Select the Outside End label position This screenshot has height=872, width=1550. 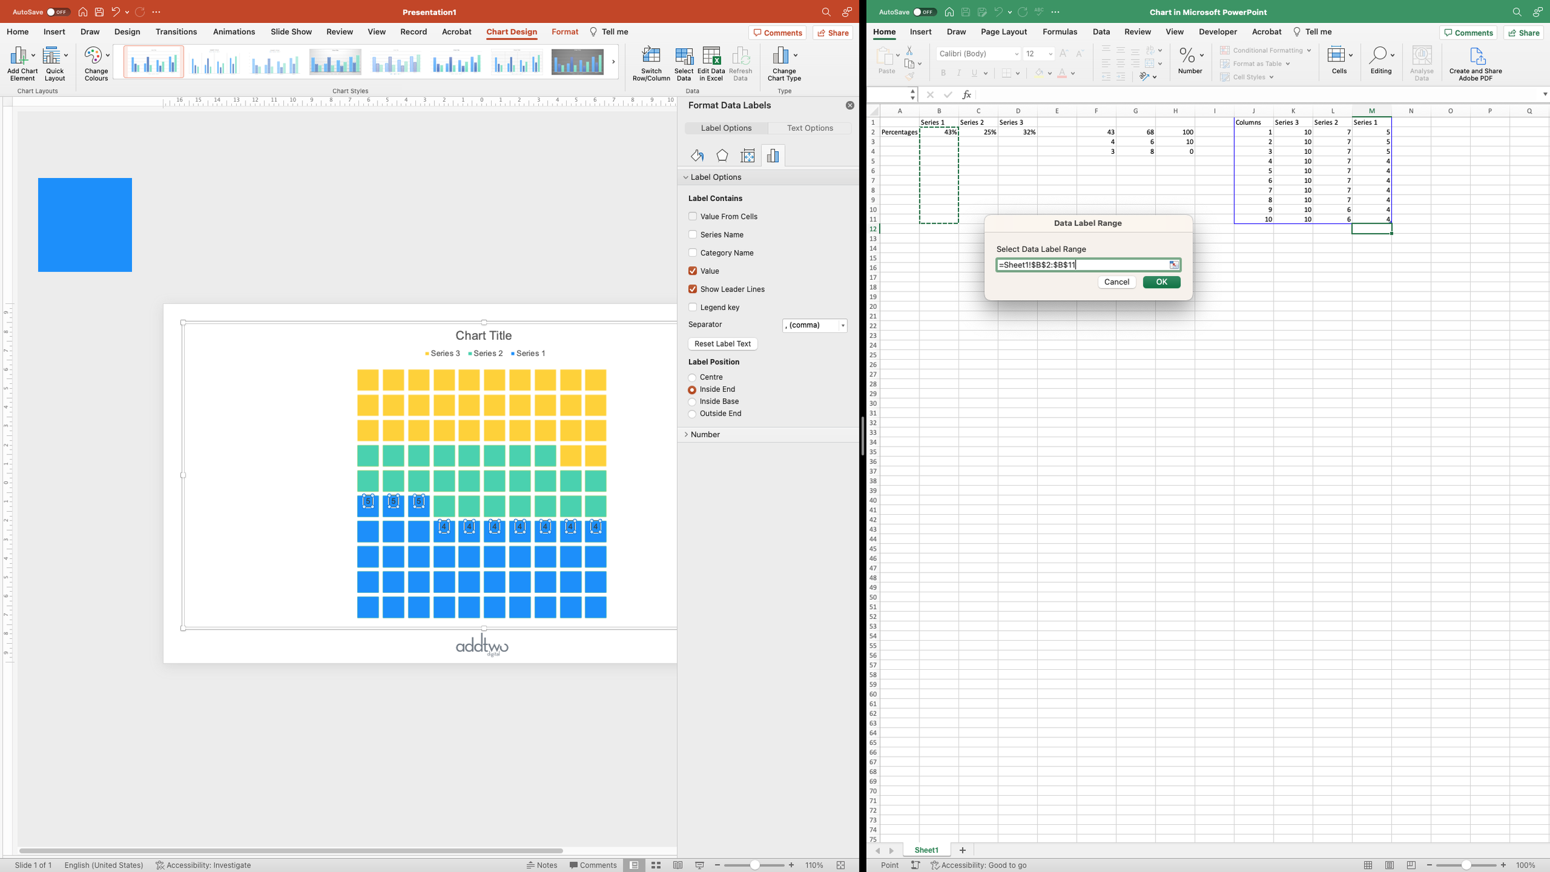(x=692, y=414)
